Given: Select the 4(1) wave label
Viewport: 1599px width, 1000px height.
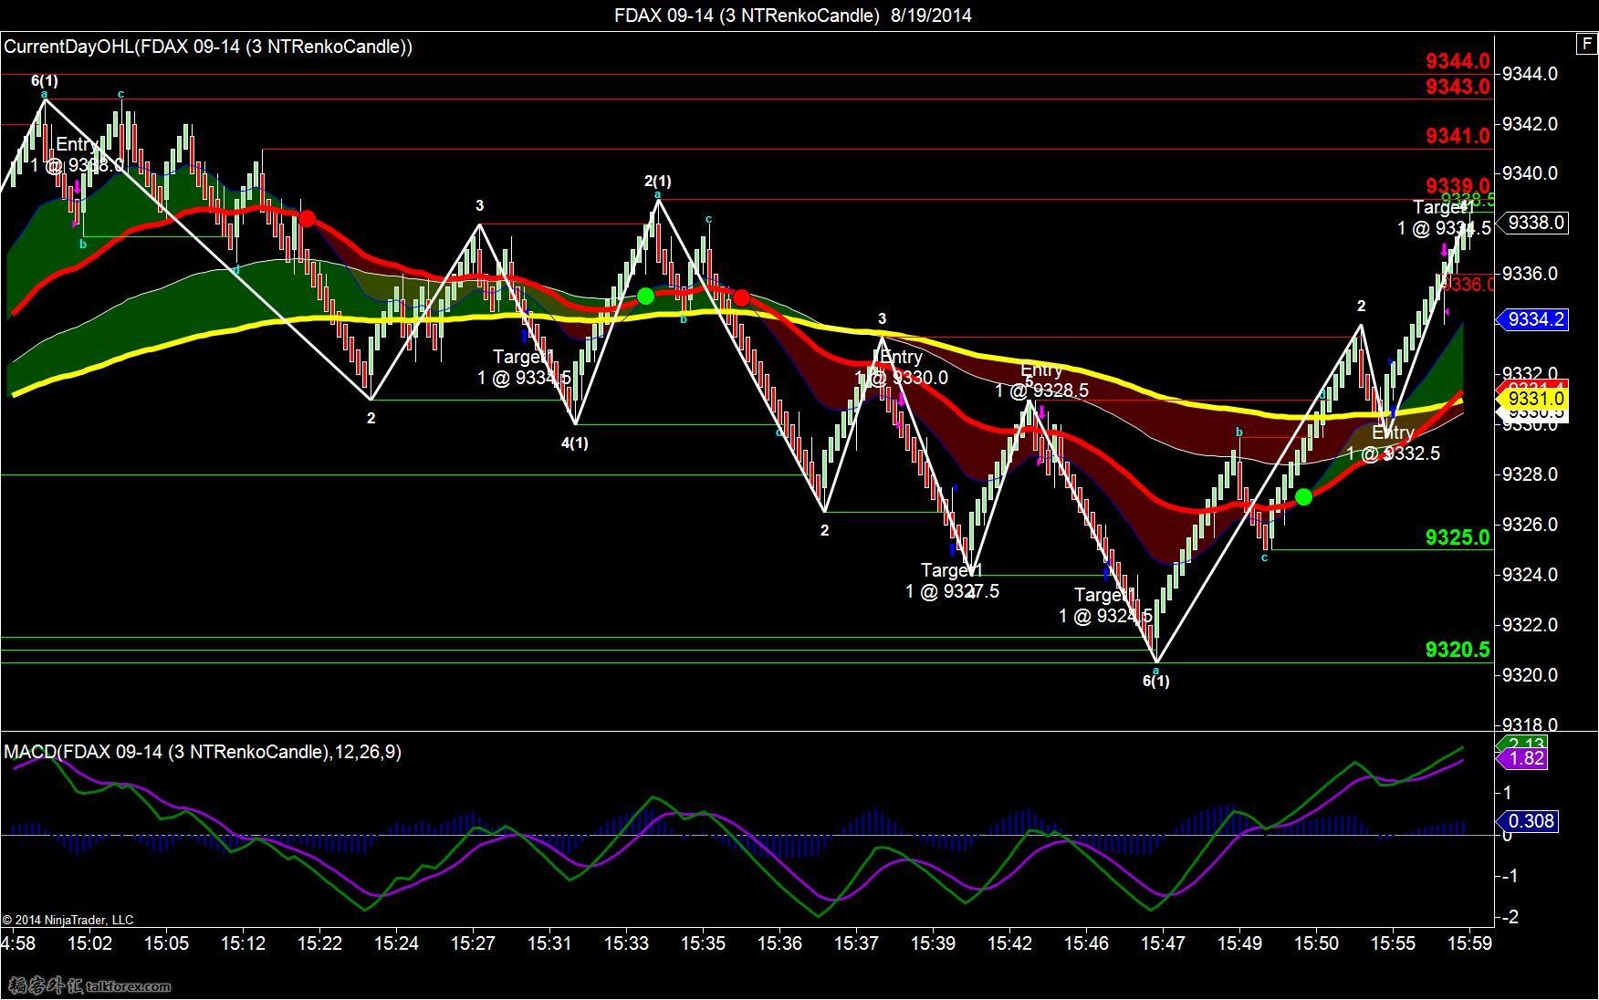Looking at the screenshot, I should click(574, 443).
